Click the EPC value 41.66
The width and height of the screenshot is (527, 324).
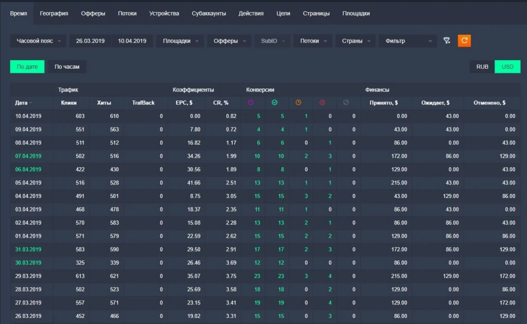(x=194, y=183)
